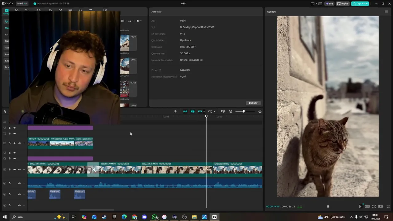Click the Değiştir button in Ayrıntılar
Screen dimensions: 393x221
(253, 103)
